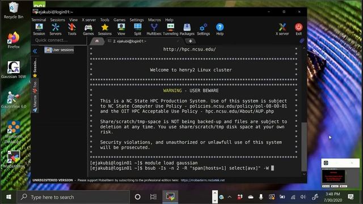Click the small preview thumbnail window
Image resolution: width=363 pixels, height=204 pixels.
tap(340, 173)
